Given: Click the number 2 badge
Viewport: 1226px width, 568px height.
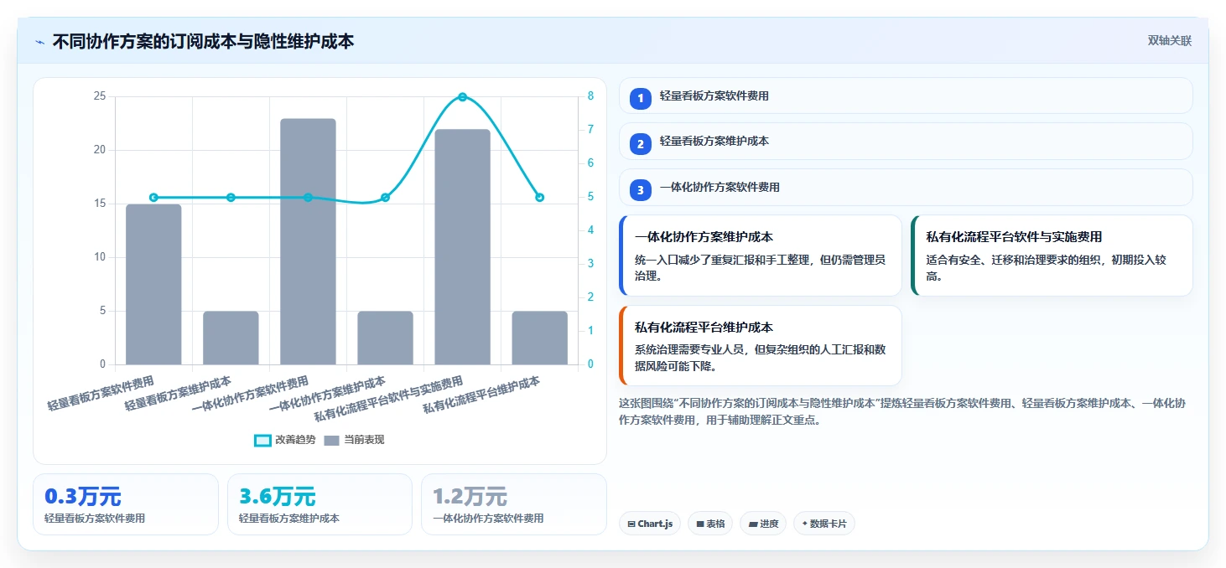Looking at the screenshot, I should (x=641, y=144).
